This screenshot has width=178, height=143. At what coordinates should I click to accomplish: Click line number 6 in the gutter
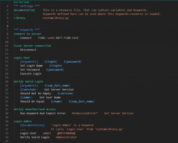coord(7,26)
